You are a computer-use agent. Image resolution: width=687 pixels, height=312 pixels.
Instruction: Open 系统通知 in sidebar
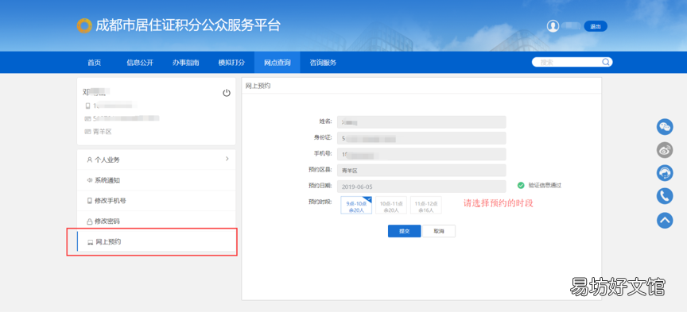(157, 180)
